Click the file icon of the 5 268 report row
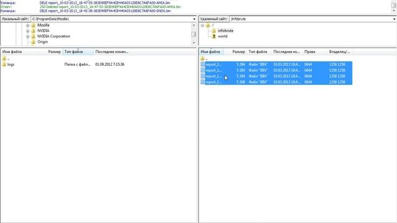Image resolution: width=397 pixels, height=223 pixels. 203,82
